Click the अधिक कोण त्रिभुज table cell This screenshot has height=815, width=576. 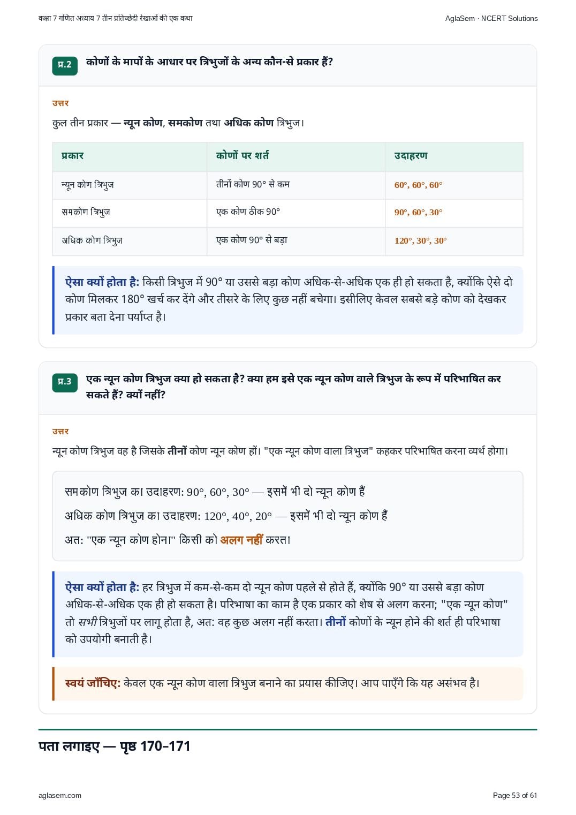click(x=92, y=240)
